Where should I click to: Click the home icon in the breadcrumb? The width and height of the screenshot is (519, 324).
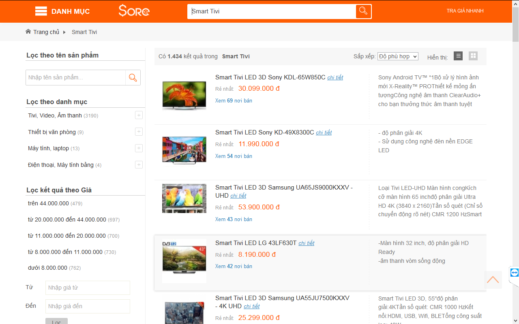point(28,32)
